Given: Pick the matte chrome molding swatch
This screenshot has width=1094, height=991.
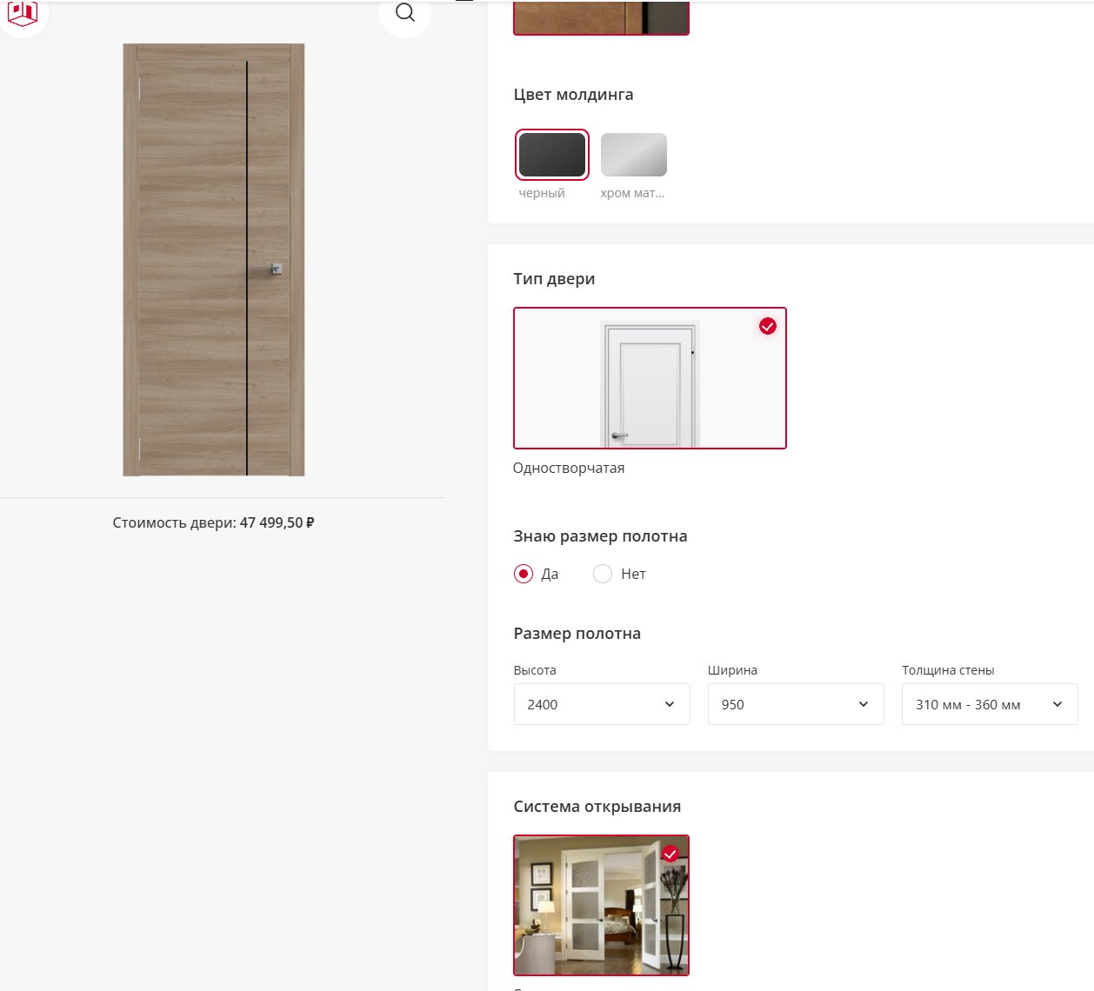Looking at the screenshot, I should [634, 155].
